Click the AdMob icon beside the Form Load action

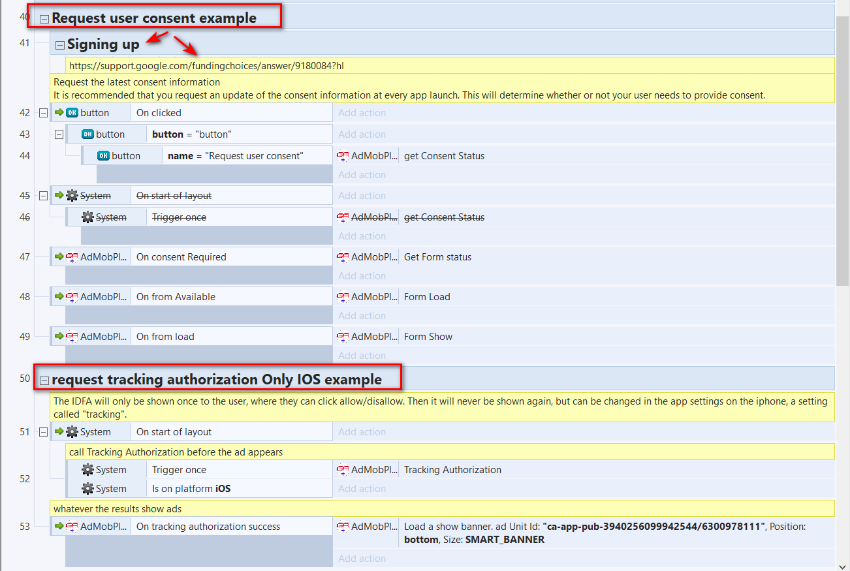coord(343,297)
